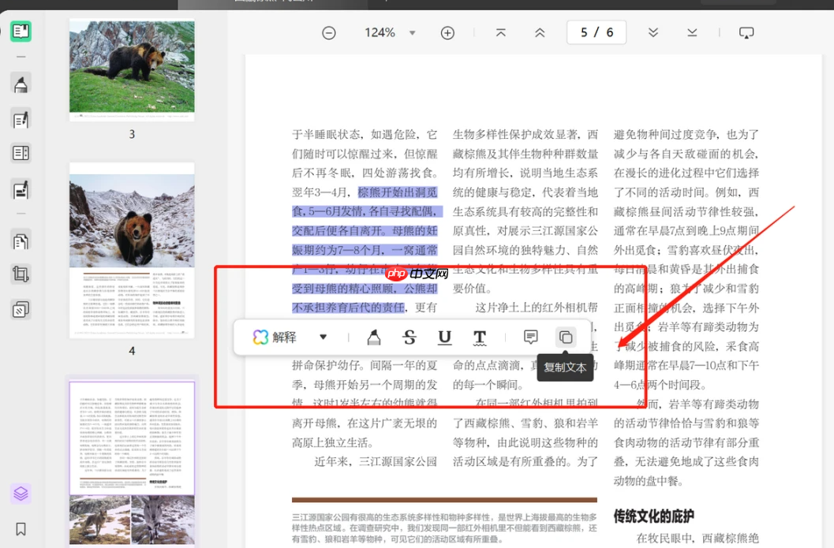The width and height of the screenshot is (834, 548).
Task: Go to the last page arrow
Action: [x=692, y=32]
